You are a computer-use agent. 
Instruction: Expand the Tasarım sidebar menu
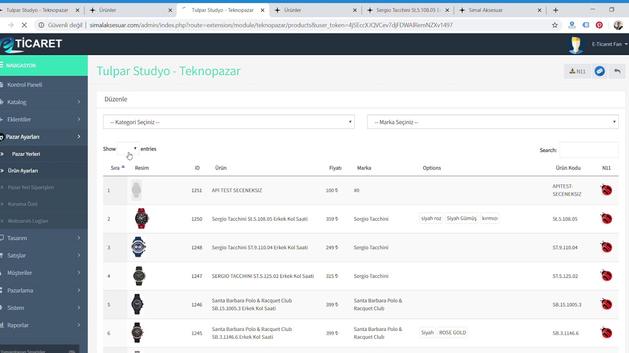pyautogui.click(x=44, y=238)
